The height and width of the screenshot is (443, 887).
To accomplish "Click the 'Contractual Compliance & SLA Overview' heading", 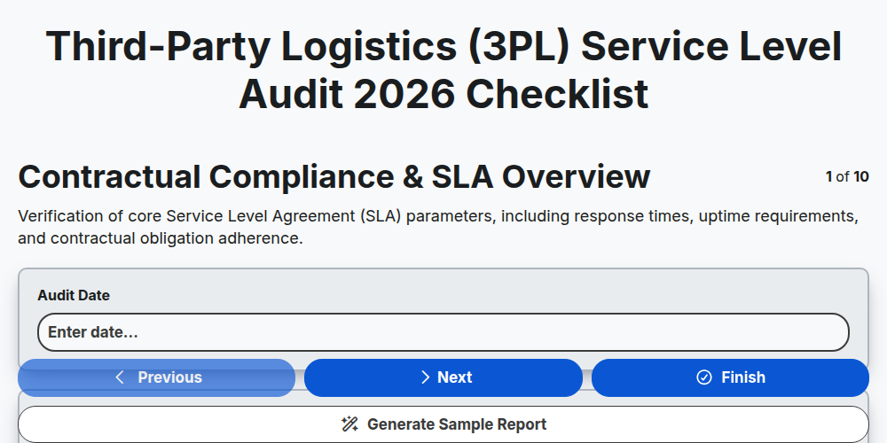I will click(334, 176).
